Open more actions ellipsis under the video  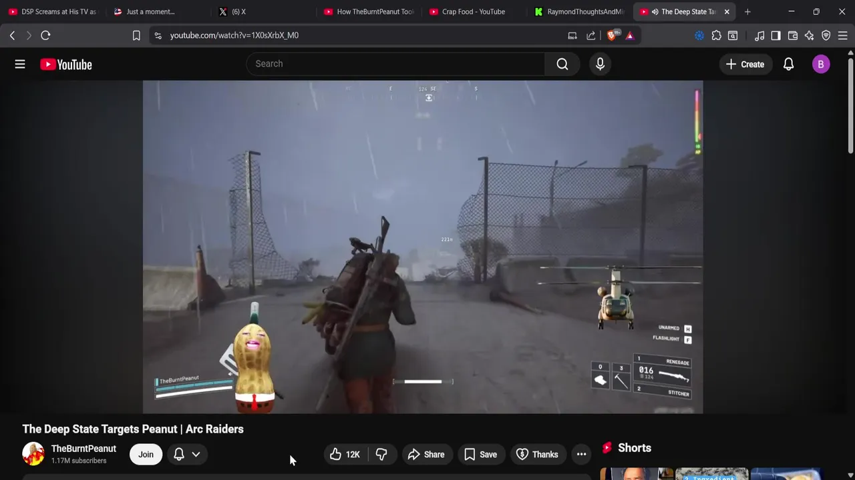click(581, 455)
